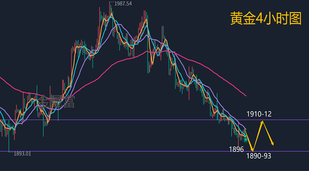This screenshot has width=309, height=171.
Task: Click the 1910-12 resistance label
Action: pyautogui.click(x=259, y=114)
